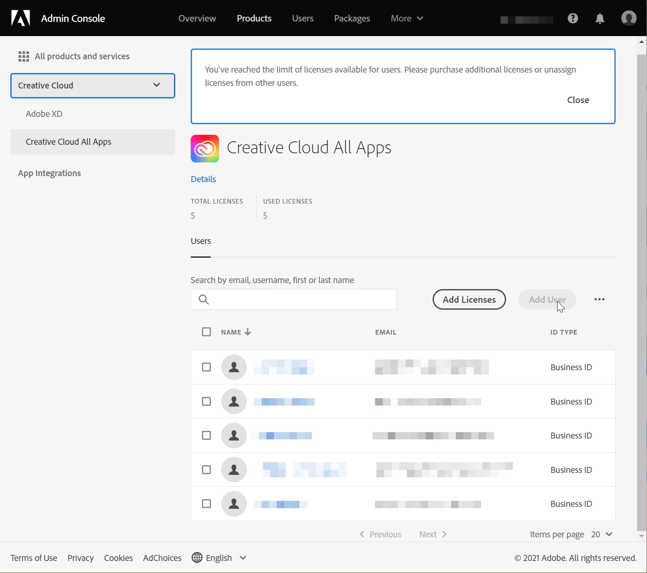Go to the Overview tab
The height and width of the screenshot is (573, 647).
(x=197, y=18)
